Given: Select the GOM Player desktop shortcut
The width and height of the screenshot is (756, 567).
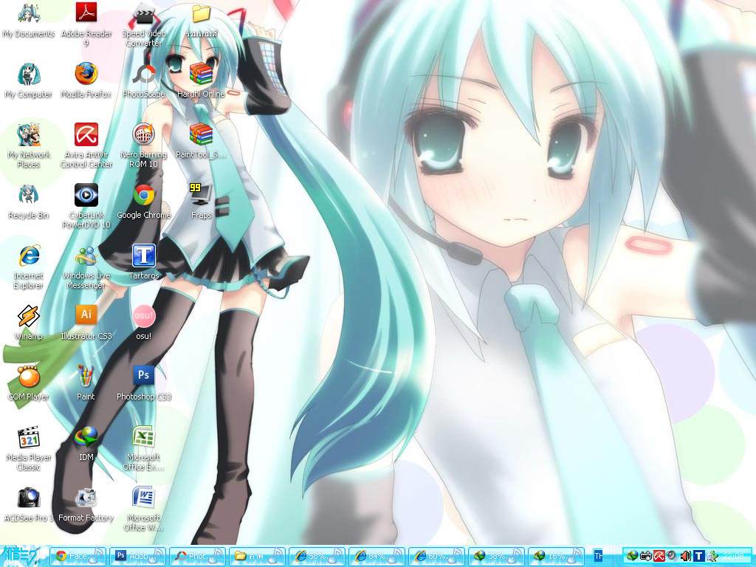Looking at the screenshot, I should point(29,384).
